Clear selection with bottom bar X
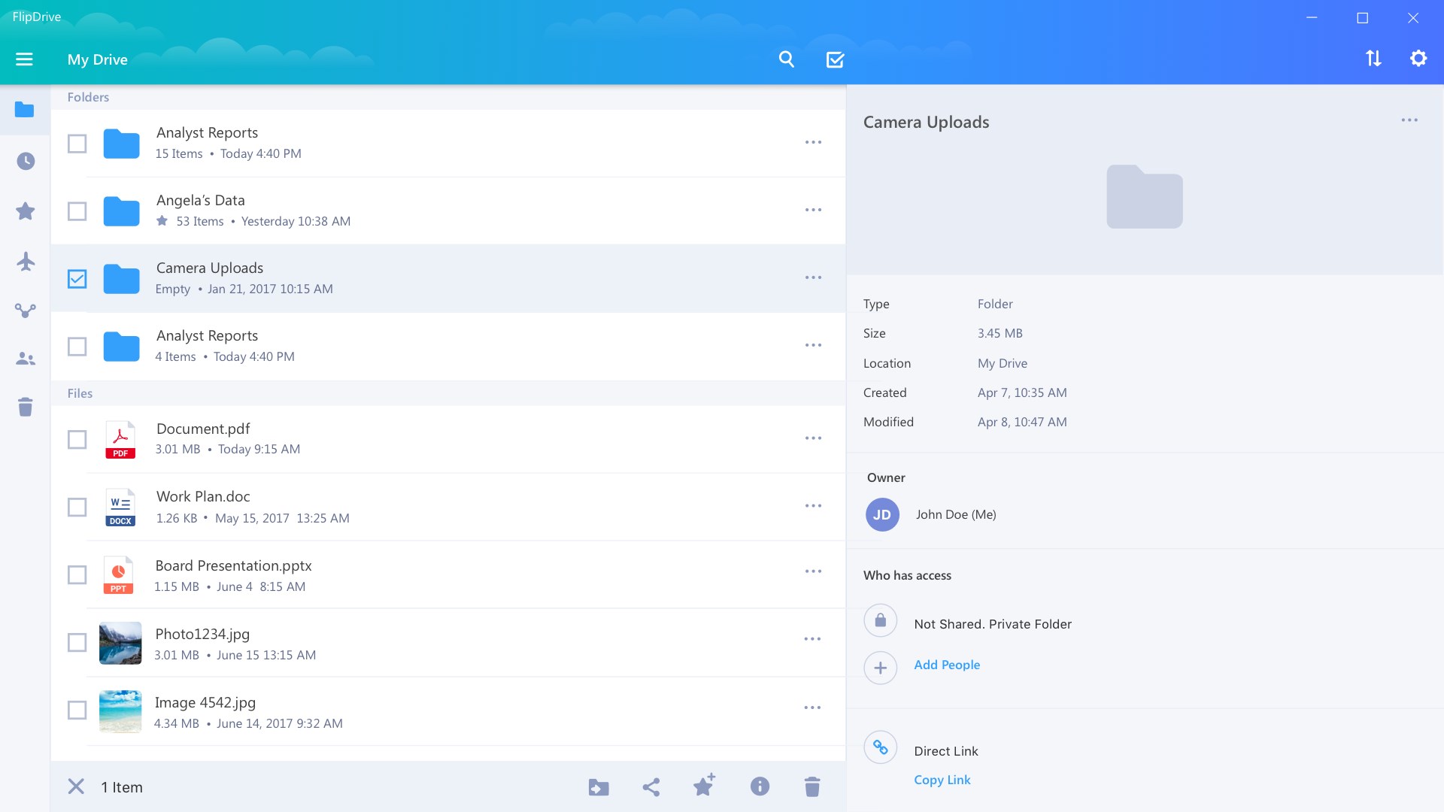 [x=76, y=786]
